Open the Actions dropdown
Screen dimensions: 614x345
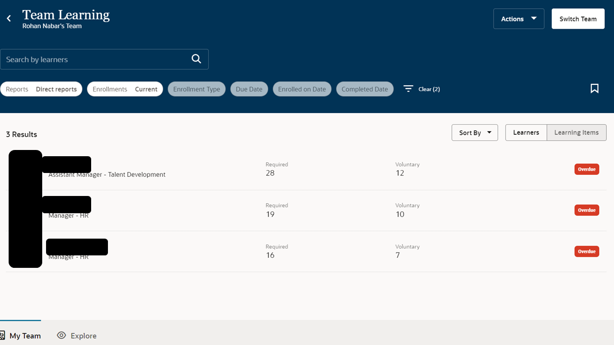(x=519, y=18)
